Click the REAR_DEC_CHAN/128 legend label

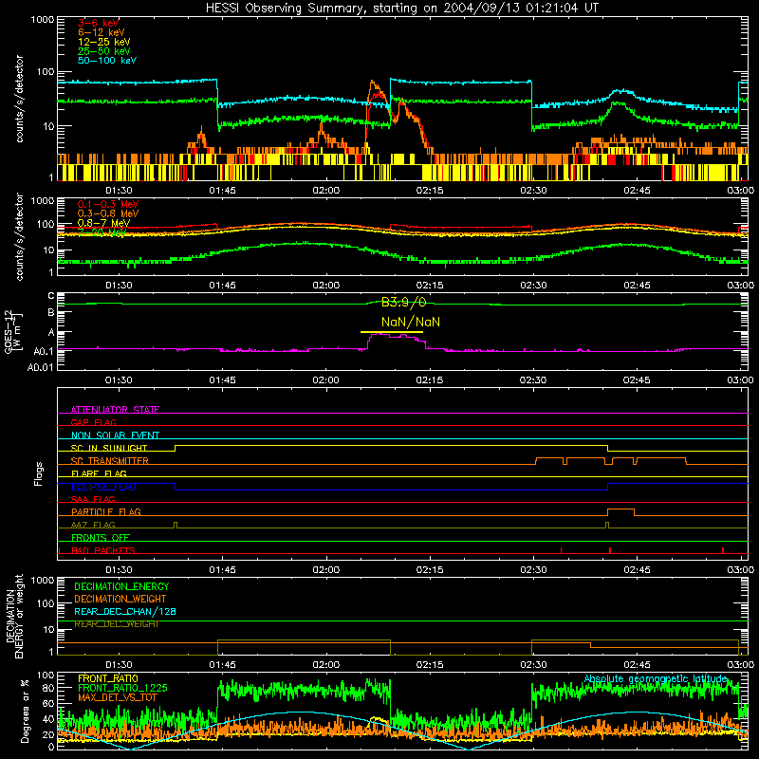[x=125, y=612]
